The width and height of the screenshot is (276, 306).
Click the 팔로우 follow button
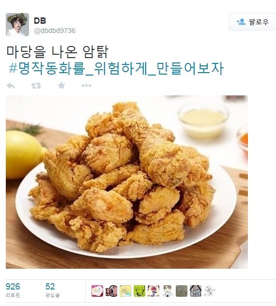click(253, 22)
